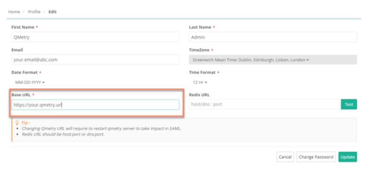Open the 12 Hr time format dropdown
Image resolution: width=374 pixels, height=170 pixels.
200,83
